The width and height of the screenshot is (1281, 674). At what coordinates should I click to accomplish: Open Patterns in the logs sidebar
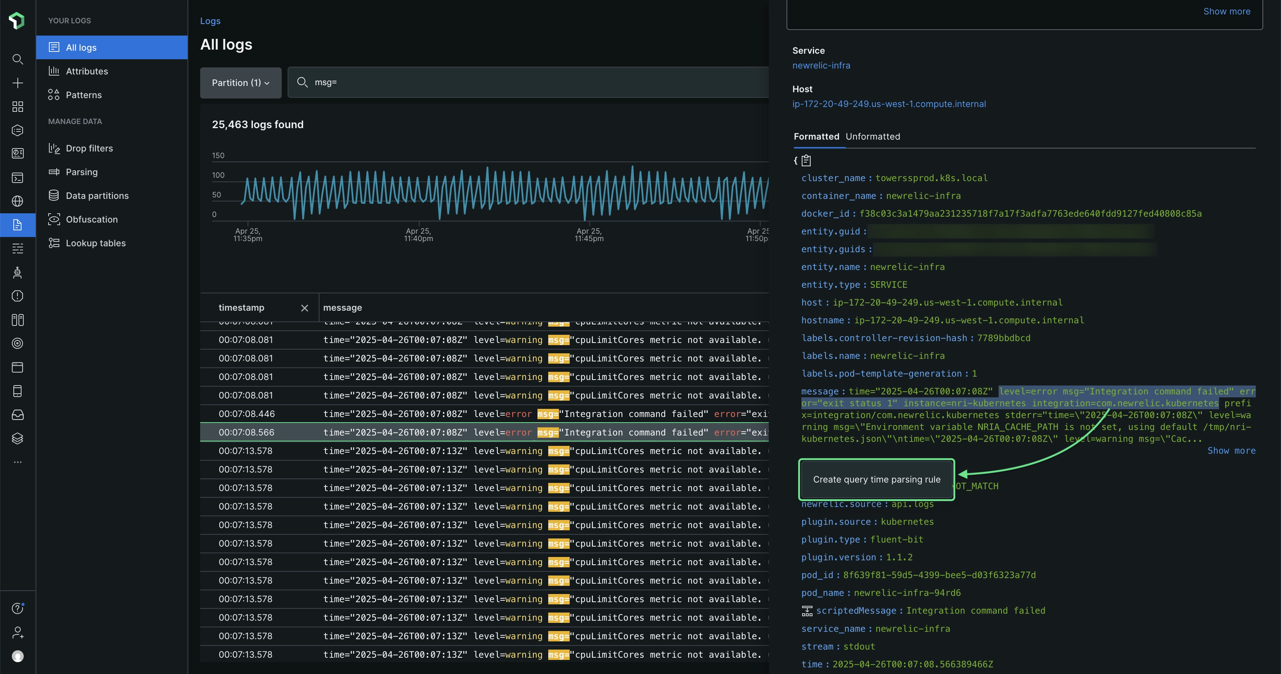tap(83, 95)
